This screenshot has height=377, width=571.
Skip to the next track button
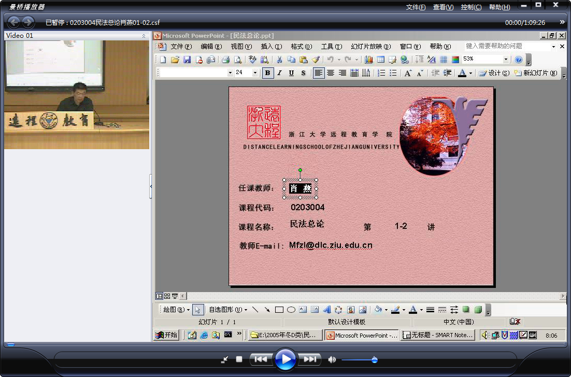[309, 359]
